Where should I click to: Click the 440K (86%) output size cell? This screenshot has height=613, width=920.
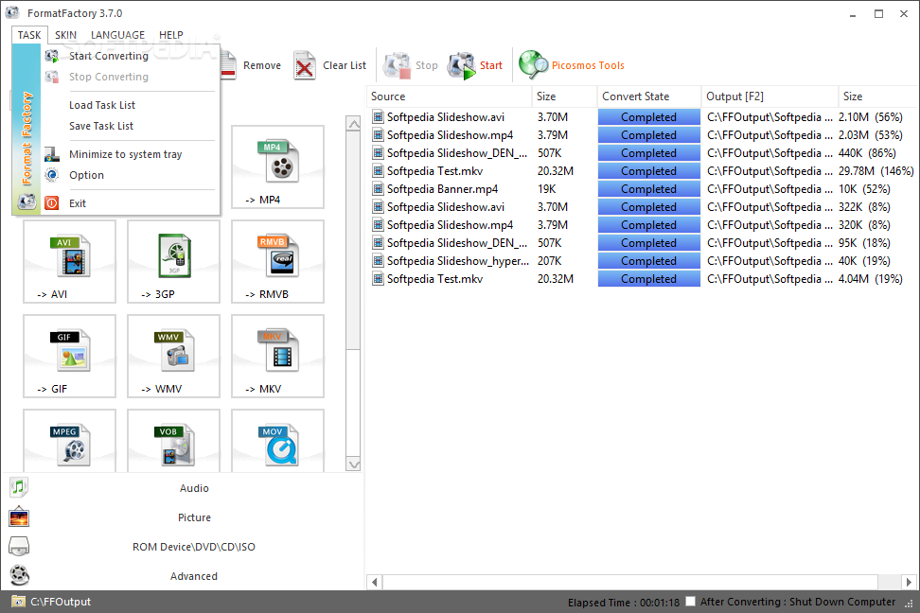coord(867,153)
